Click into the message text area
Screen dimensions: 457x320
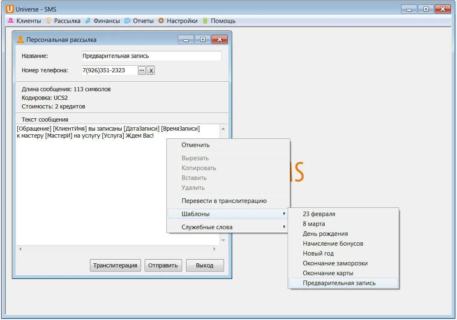pos(118,184)
